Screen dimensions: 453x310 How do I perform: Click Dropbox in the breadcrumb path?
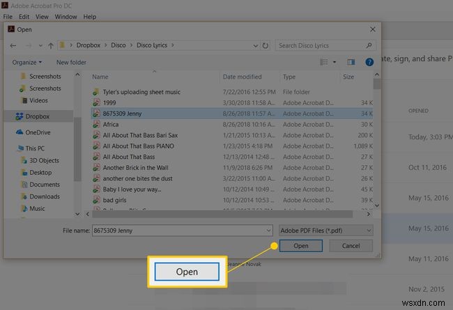coord(88,45)
